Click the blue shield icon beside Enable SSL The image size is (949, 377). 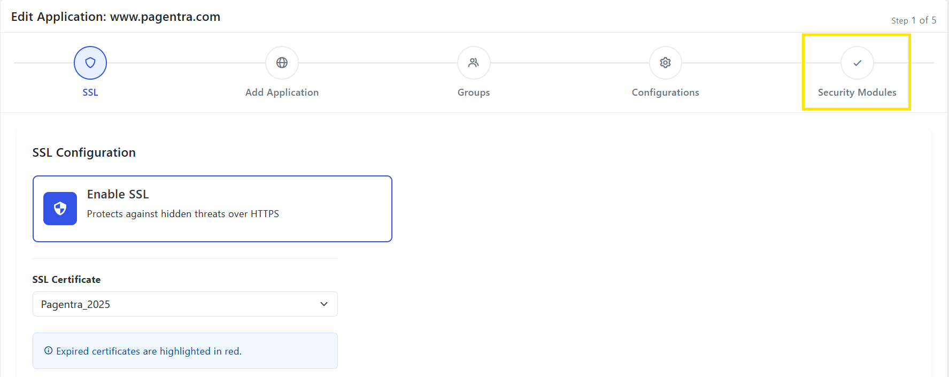coord(60,209)
